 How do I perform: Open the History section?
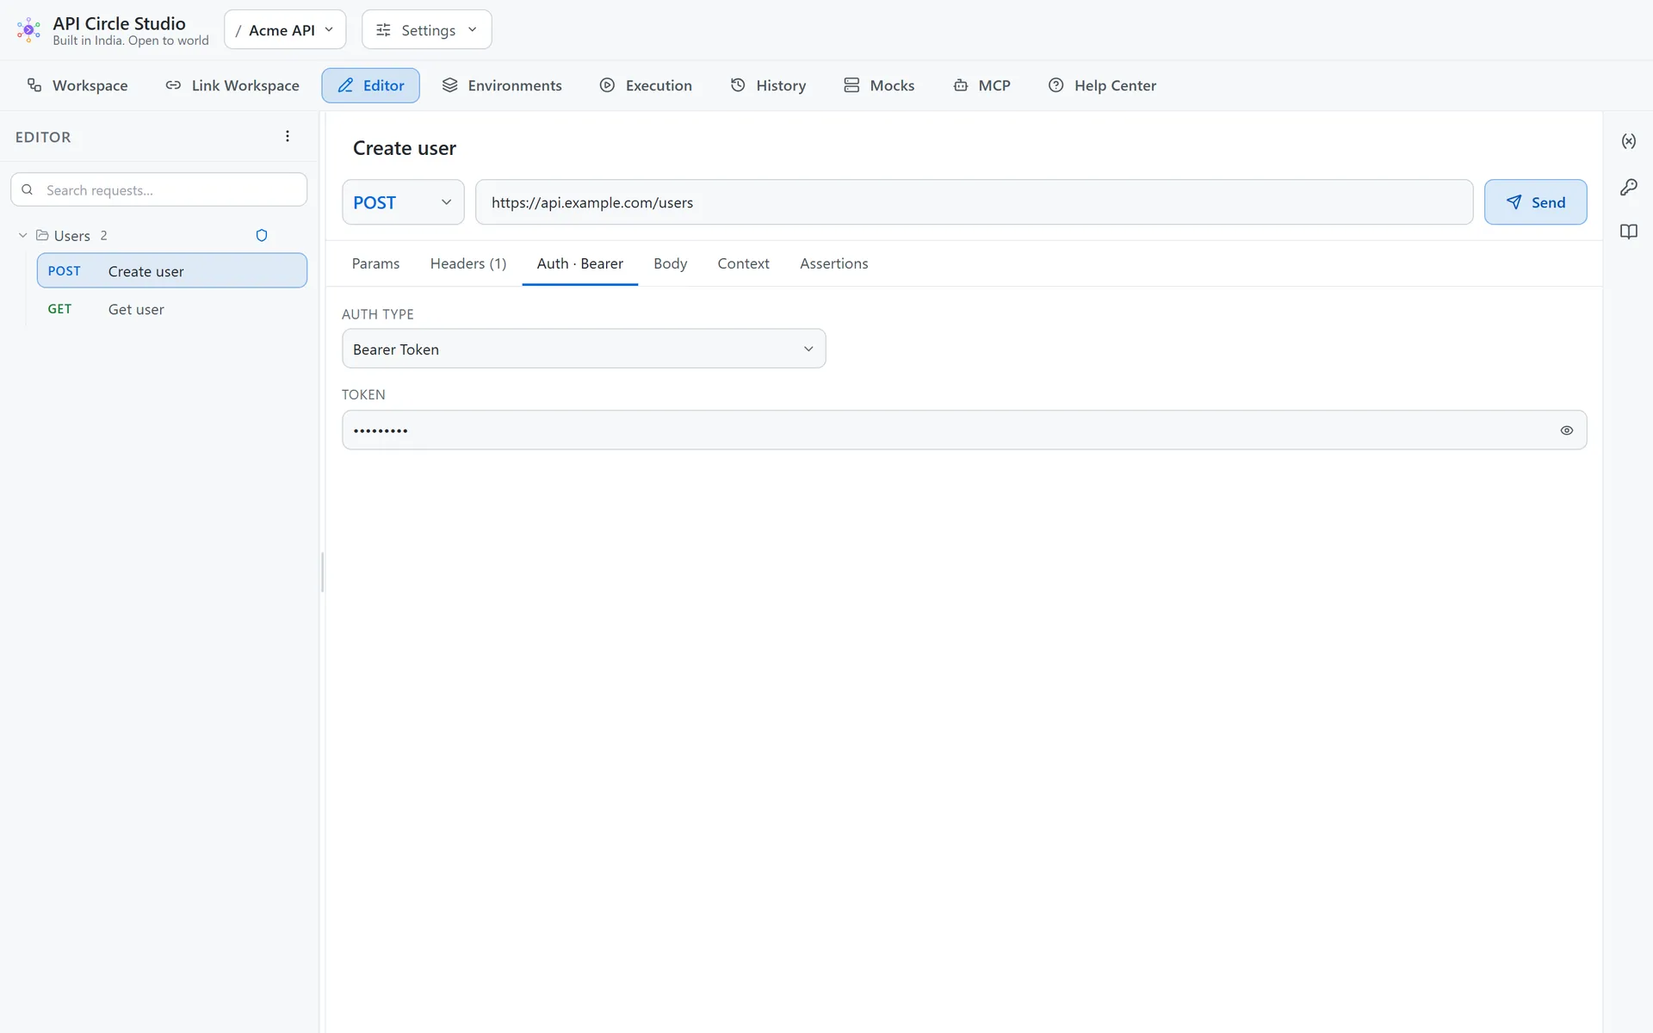tap(768, 85)
